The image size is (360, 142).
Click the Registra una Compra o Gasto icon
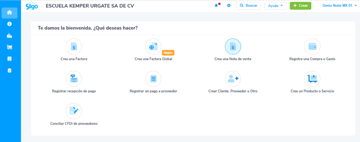312,46
